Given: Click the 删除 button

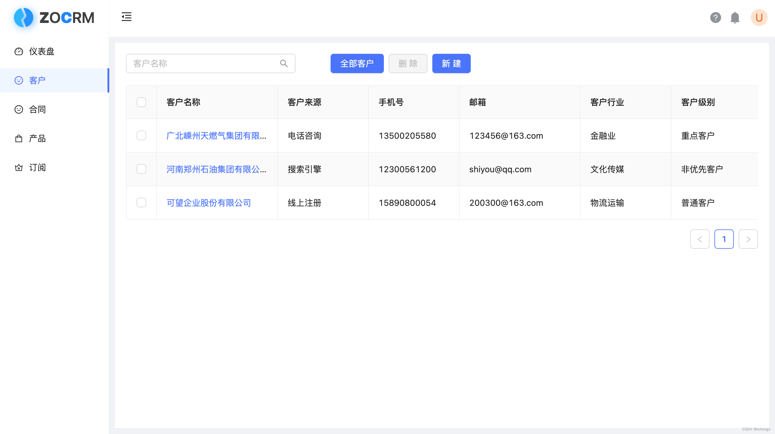Looking at the screenshot, I should tap(408, 63).
